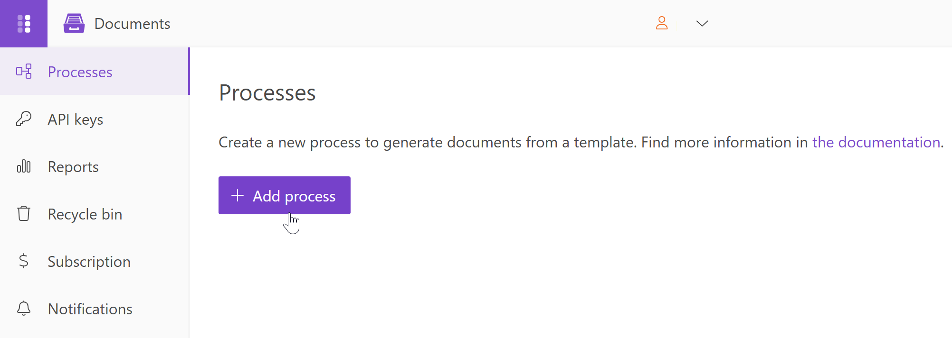Click the bar chart icon next to Reports
This screenshot has width=952, height=338.
(x=23, y=166)
